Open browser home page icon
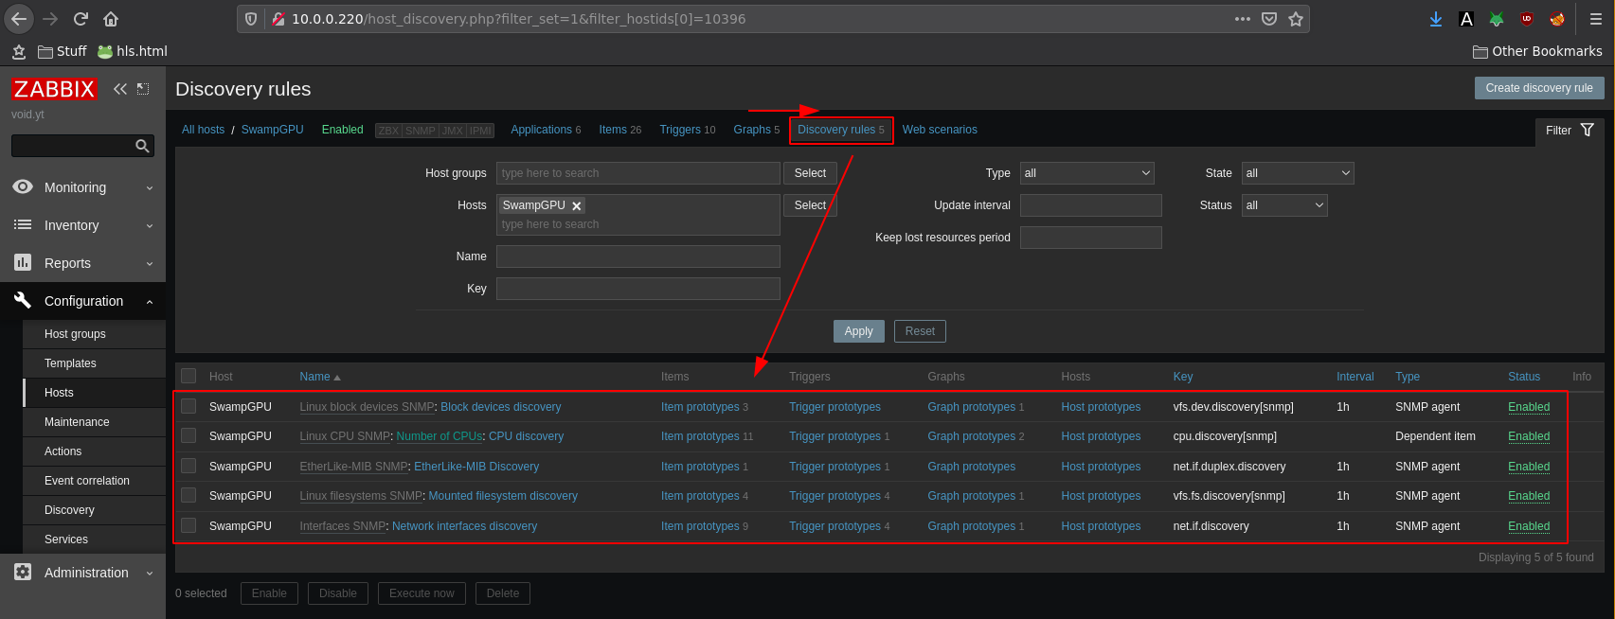 pyautogui.click(x=111, y=19)
